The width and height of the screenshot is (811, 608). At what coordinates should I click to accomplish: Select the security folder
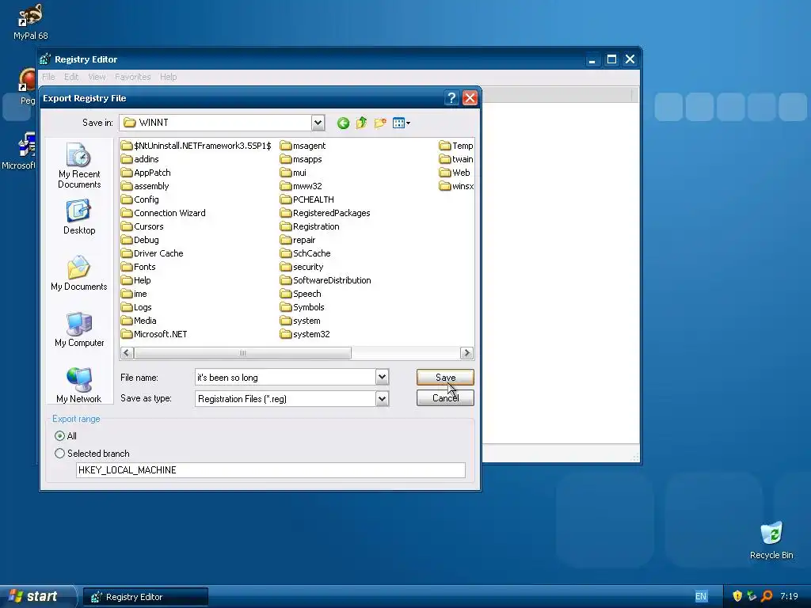302,267
